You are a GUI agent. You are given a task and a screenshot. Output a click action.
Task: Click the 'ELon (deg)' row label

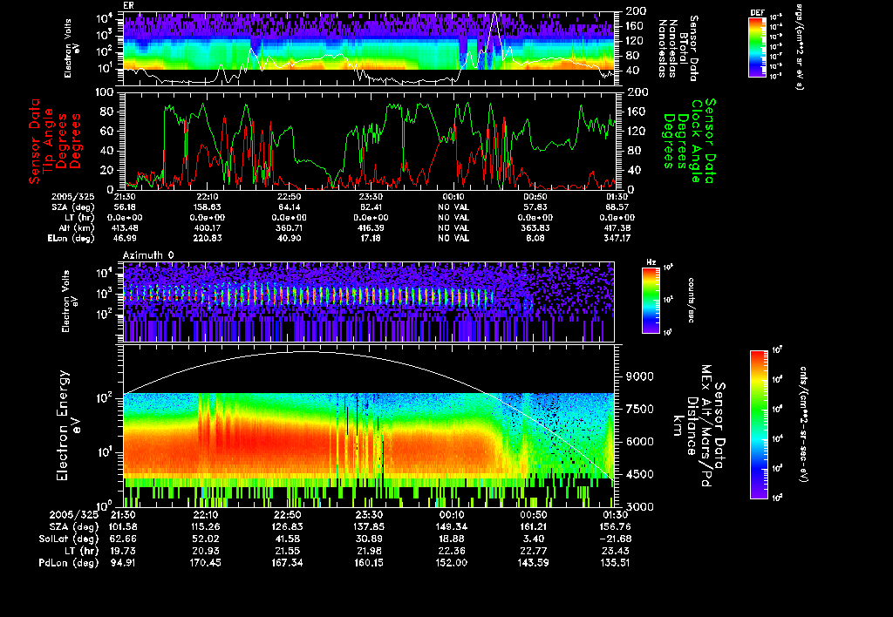pyautogui.click(x=72, y=239)
